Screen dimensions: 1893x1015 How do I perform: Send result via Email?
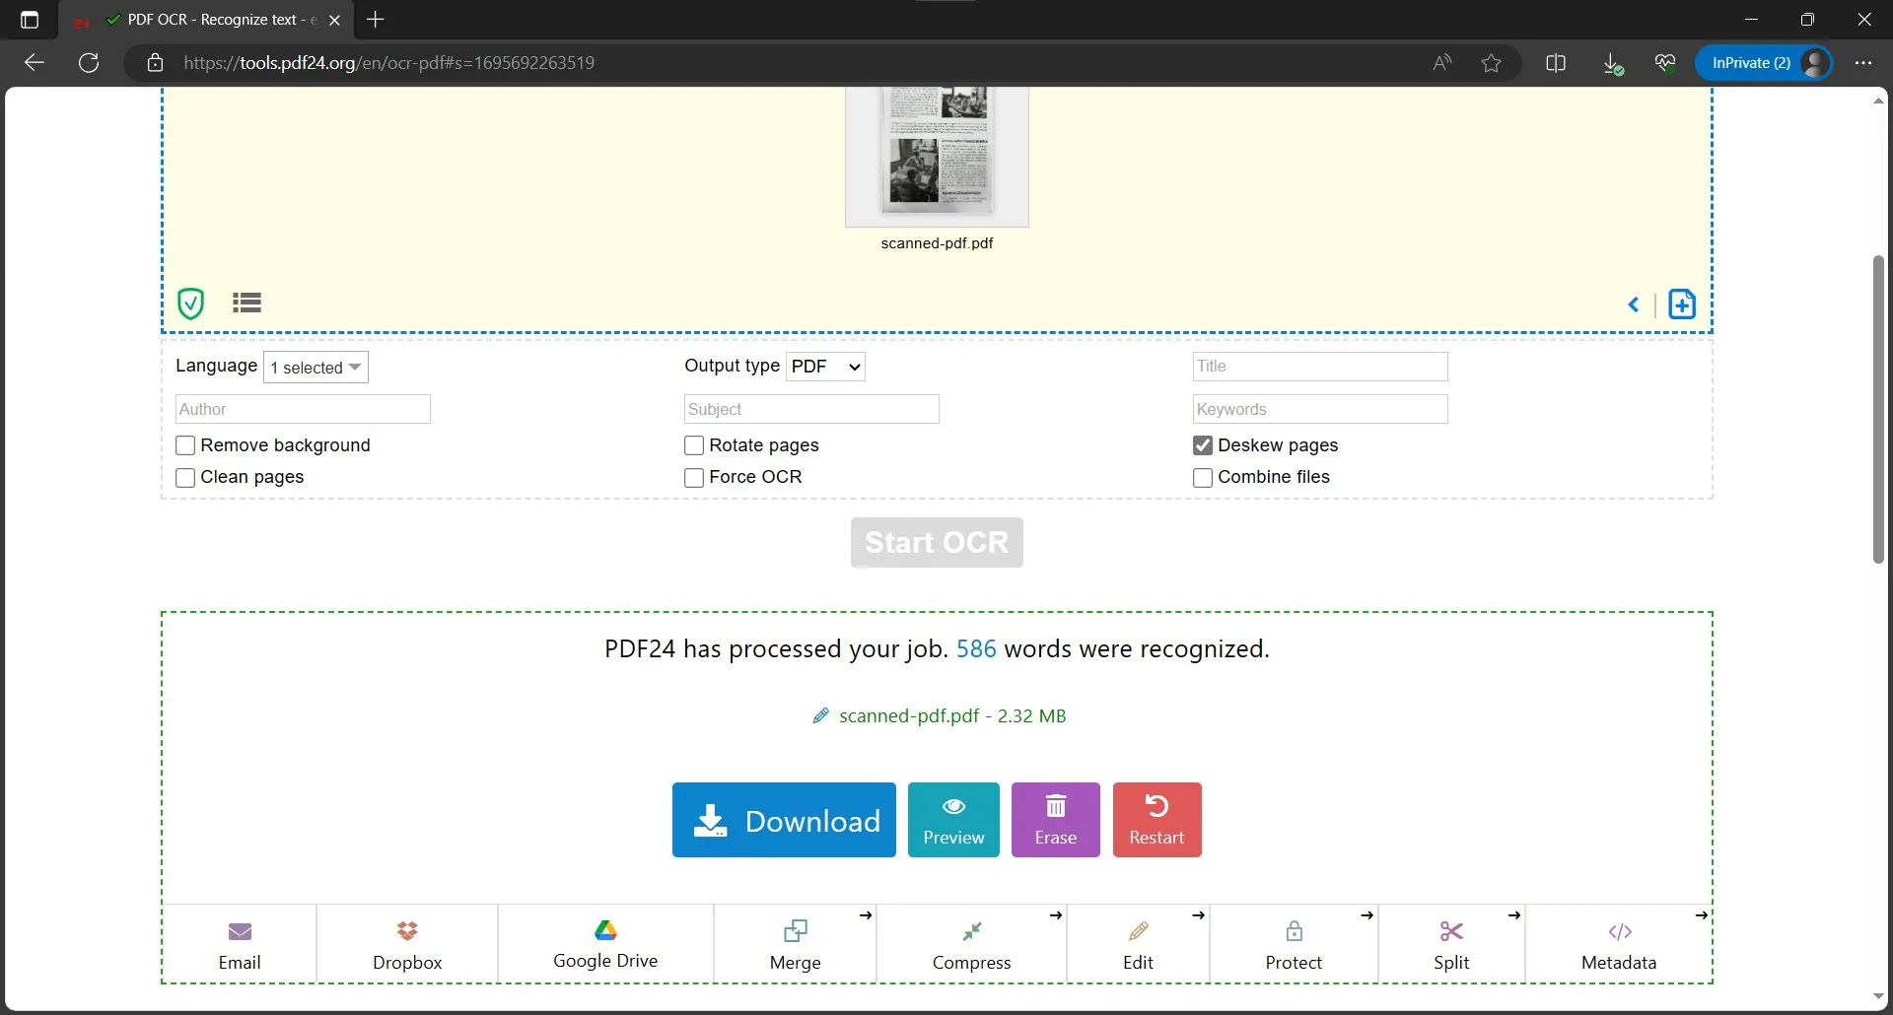click(240, 945)
